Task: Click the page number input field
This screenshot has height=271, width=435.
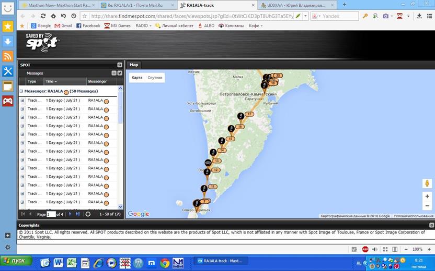Action: pyautogui.click(x=51, y=214)
